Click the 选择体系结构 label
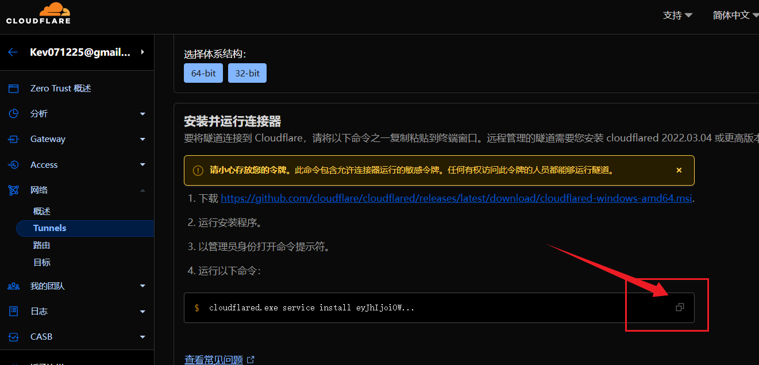 215,54
